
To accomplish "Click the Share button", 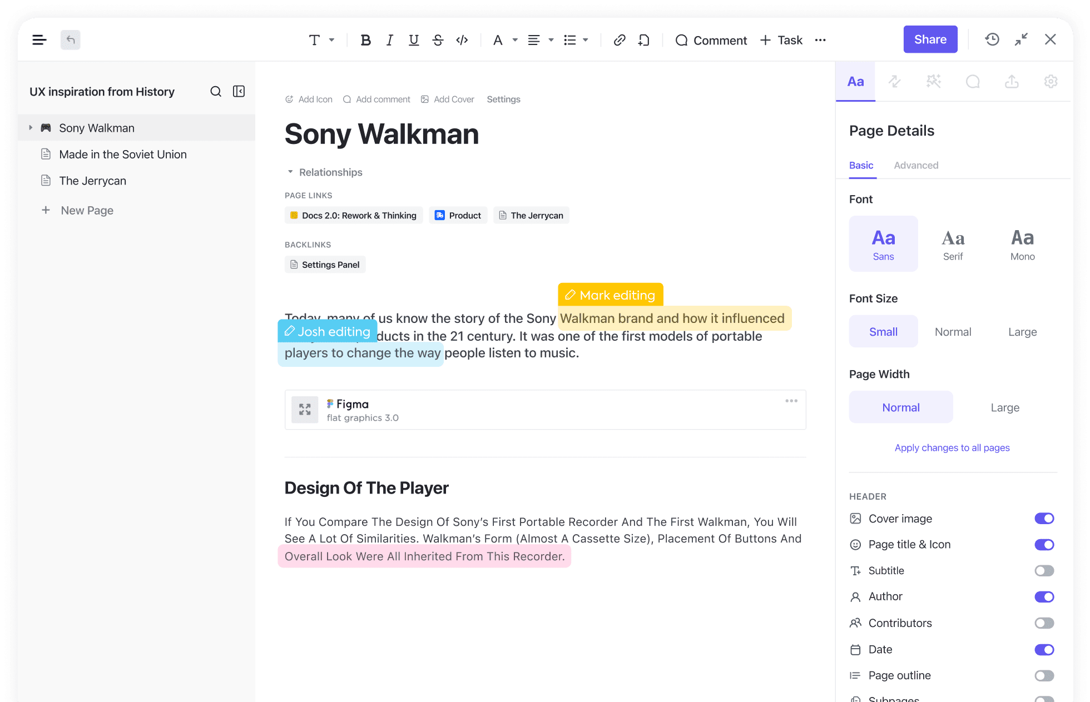I will [x=930, y=39].
